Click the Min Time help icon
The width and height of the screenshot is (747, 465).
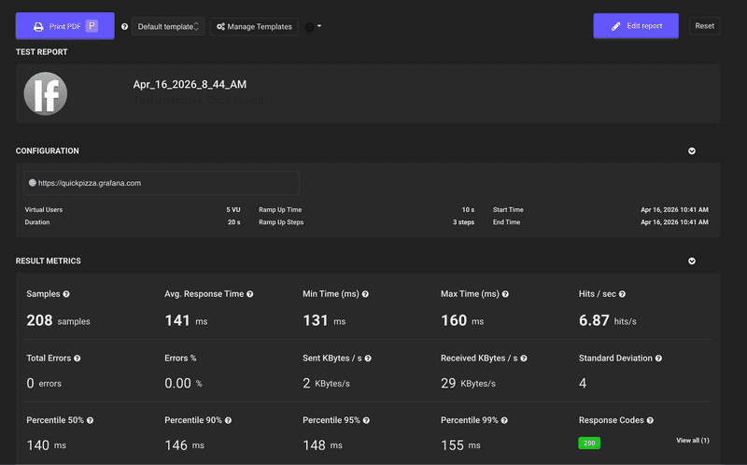click(365, 294)
